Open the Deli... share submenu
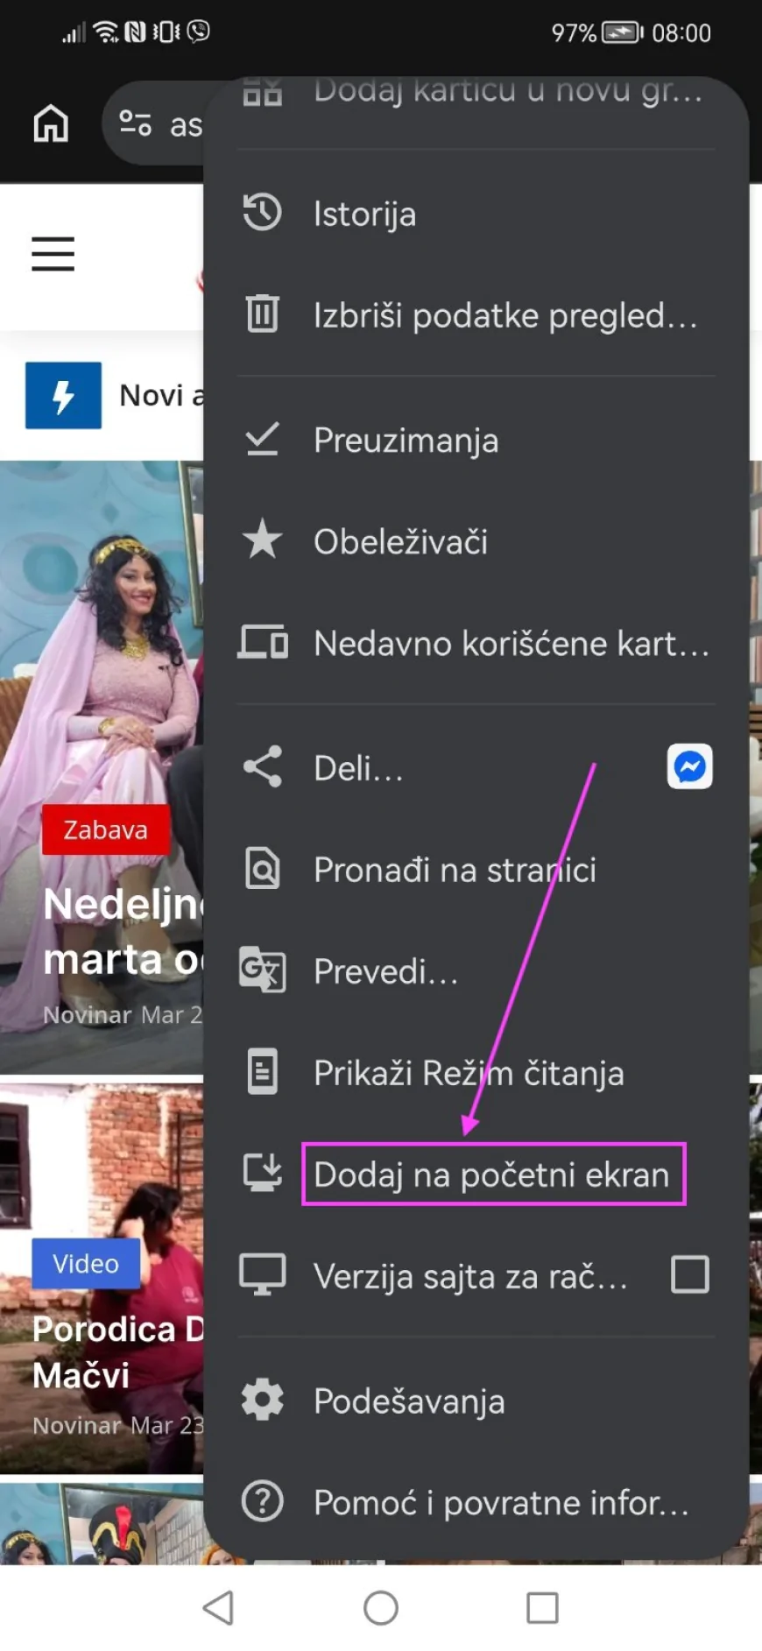 point(359,768)
